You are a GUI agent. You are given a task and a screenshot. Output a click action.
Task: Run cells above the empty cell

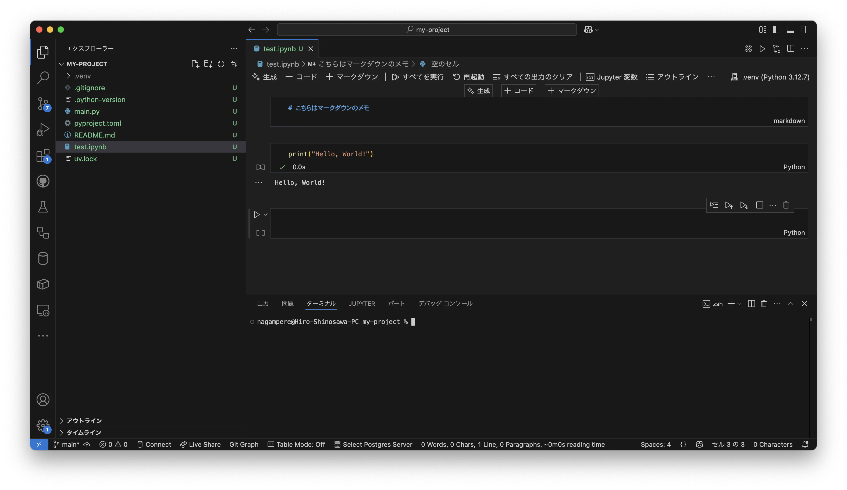729,205
